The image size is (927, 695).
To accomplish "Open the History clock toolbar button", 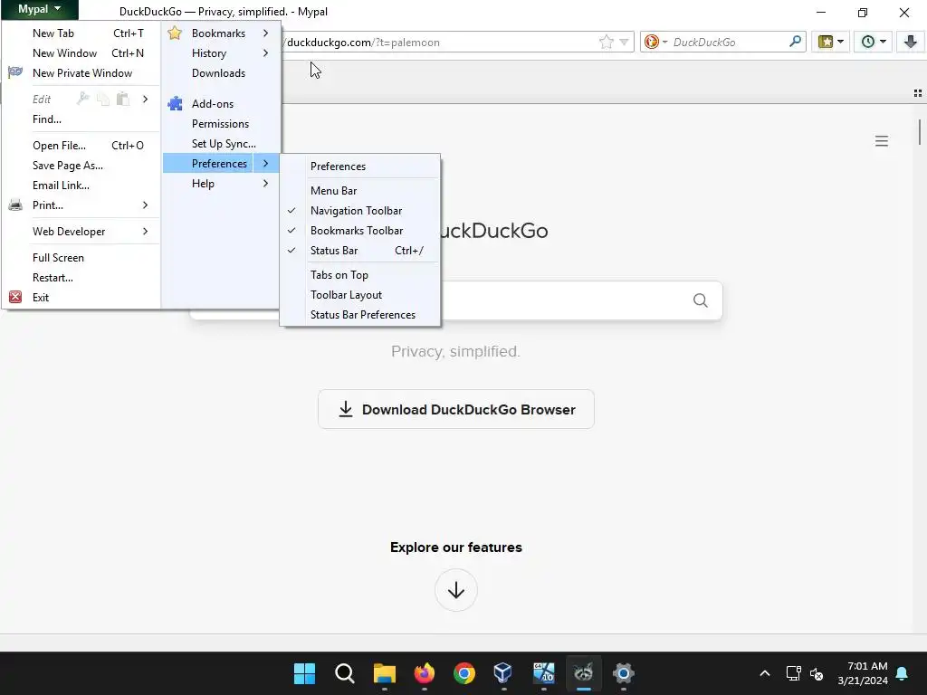I will point(873,42).
